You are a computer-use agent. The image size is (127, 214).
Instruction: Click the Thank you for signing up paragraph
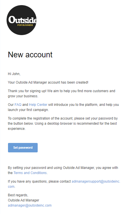click(61, 94)
